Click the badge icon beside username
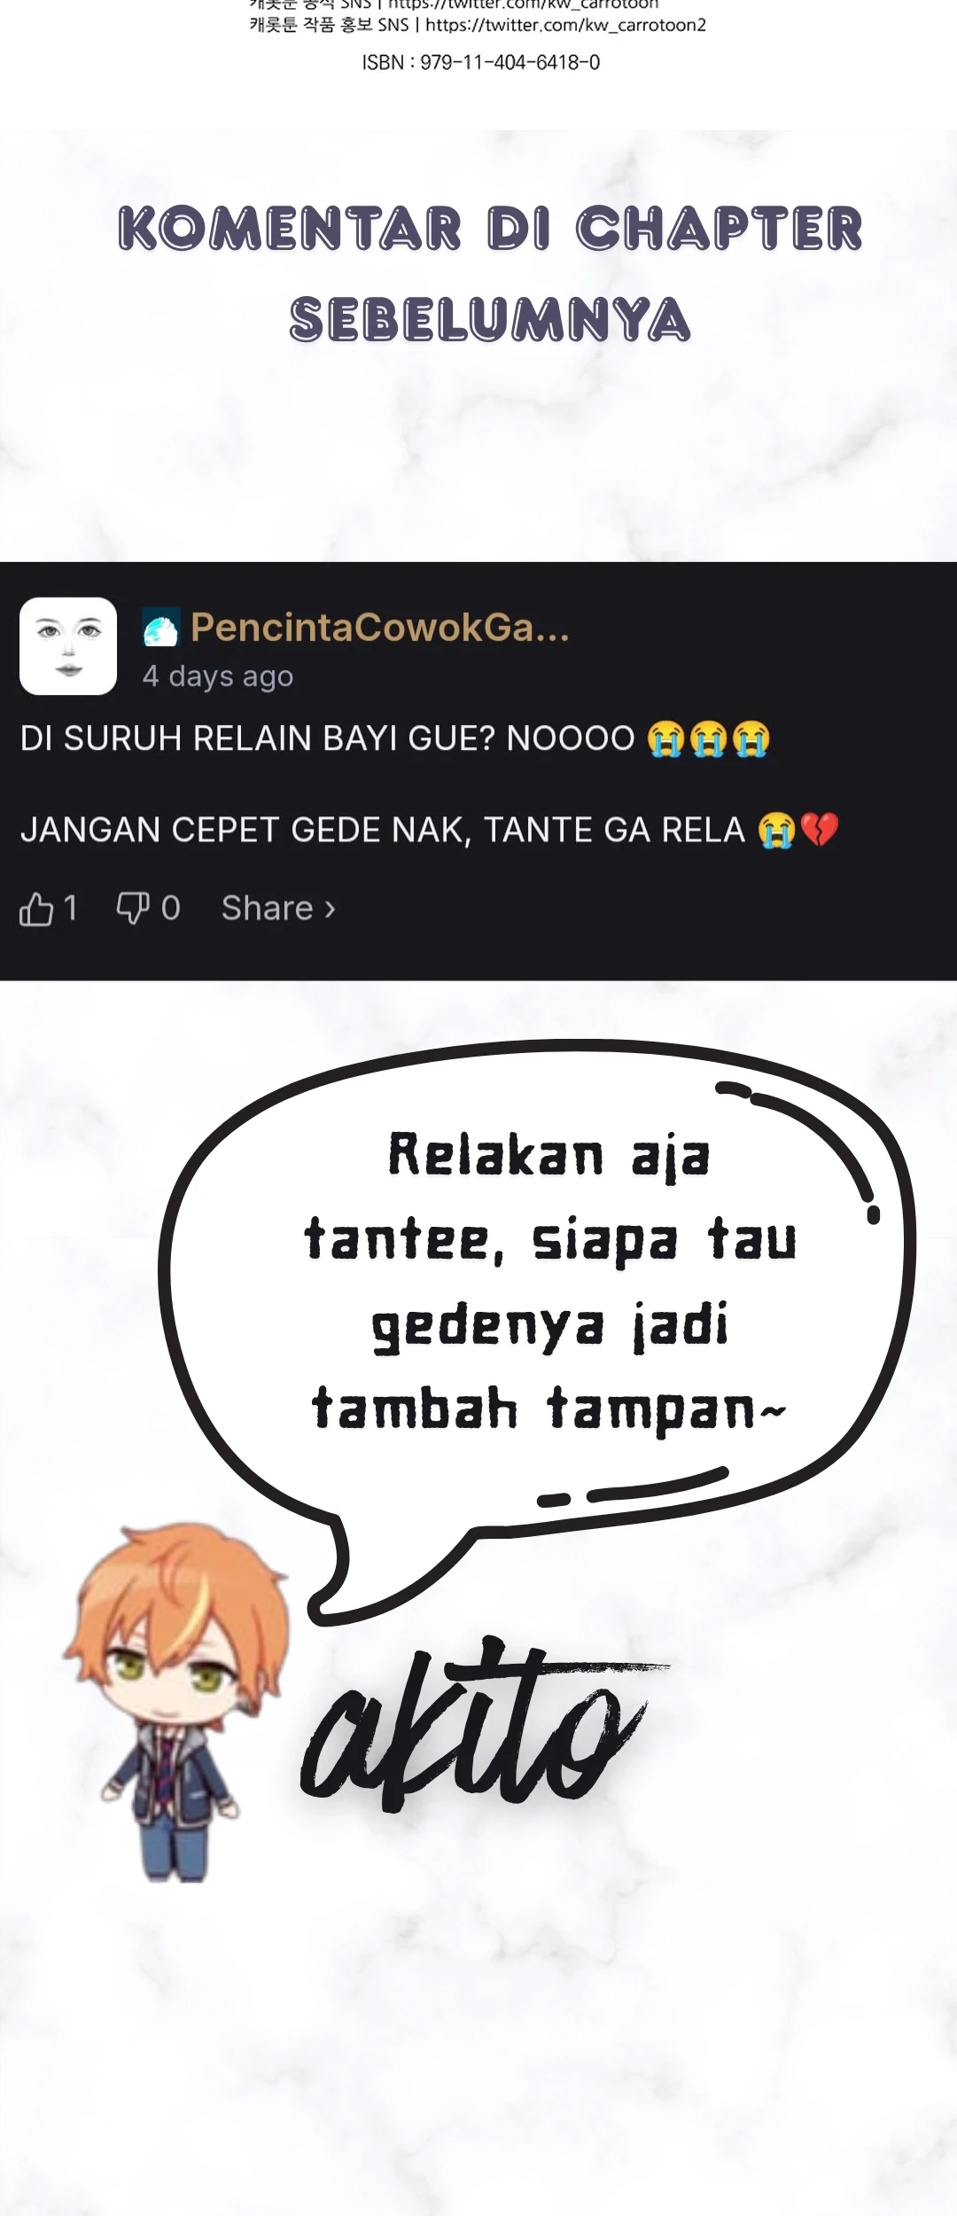The width and height of the screenshot is (957, 2216). pos(161,628)
